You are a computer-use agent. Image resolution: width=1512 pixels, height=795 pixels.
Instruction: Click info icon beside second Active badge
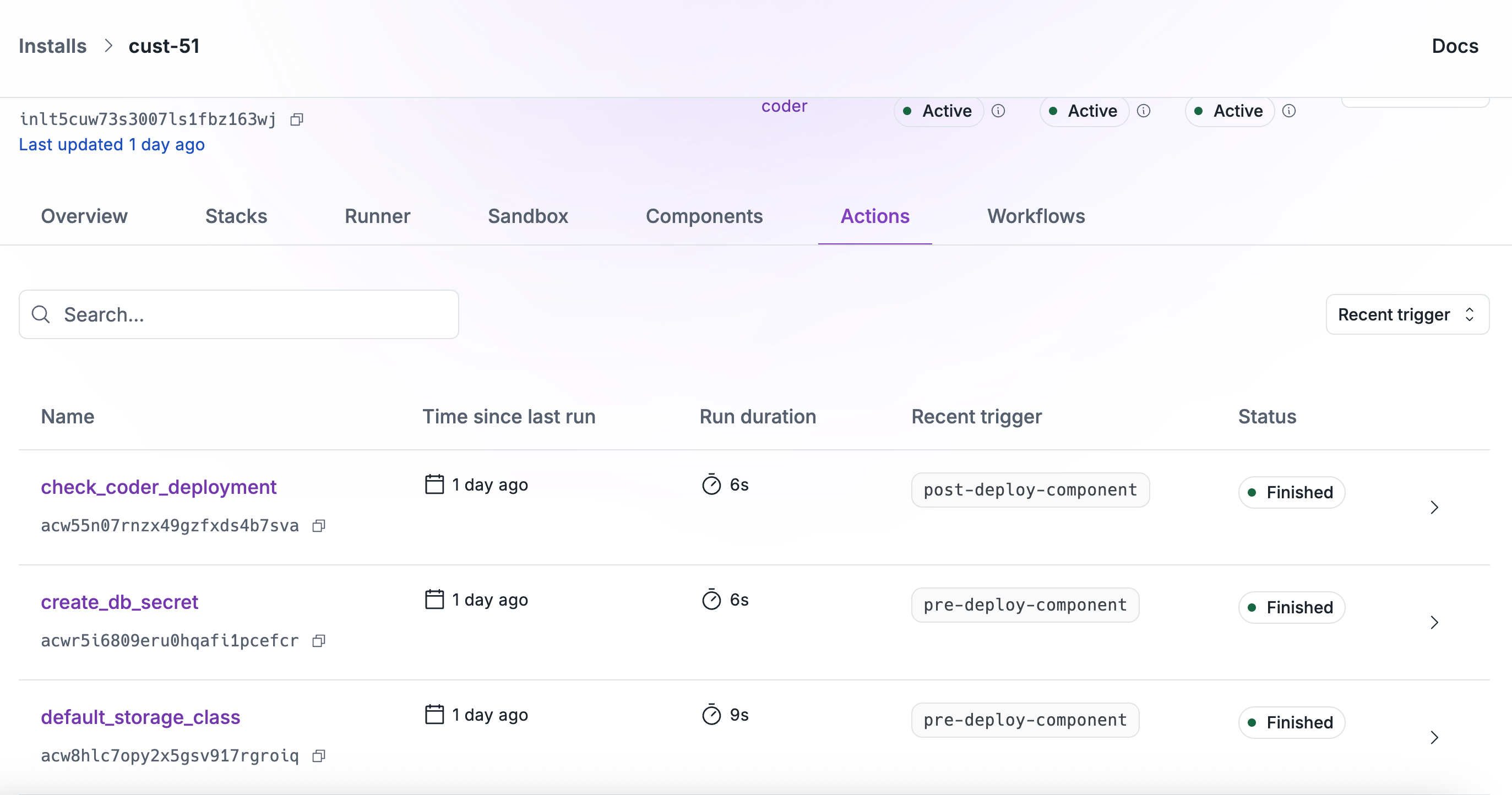1144,111
